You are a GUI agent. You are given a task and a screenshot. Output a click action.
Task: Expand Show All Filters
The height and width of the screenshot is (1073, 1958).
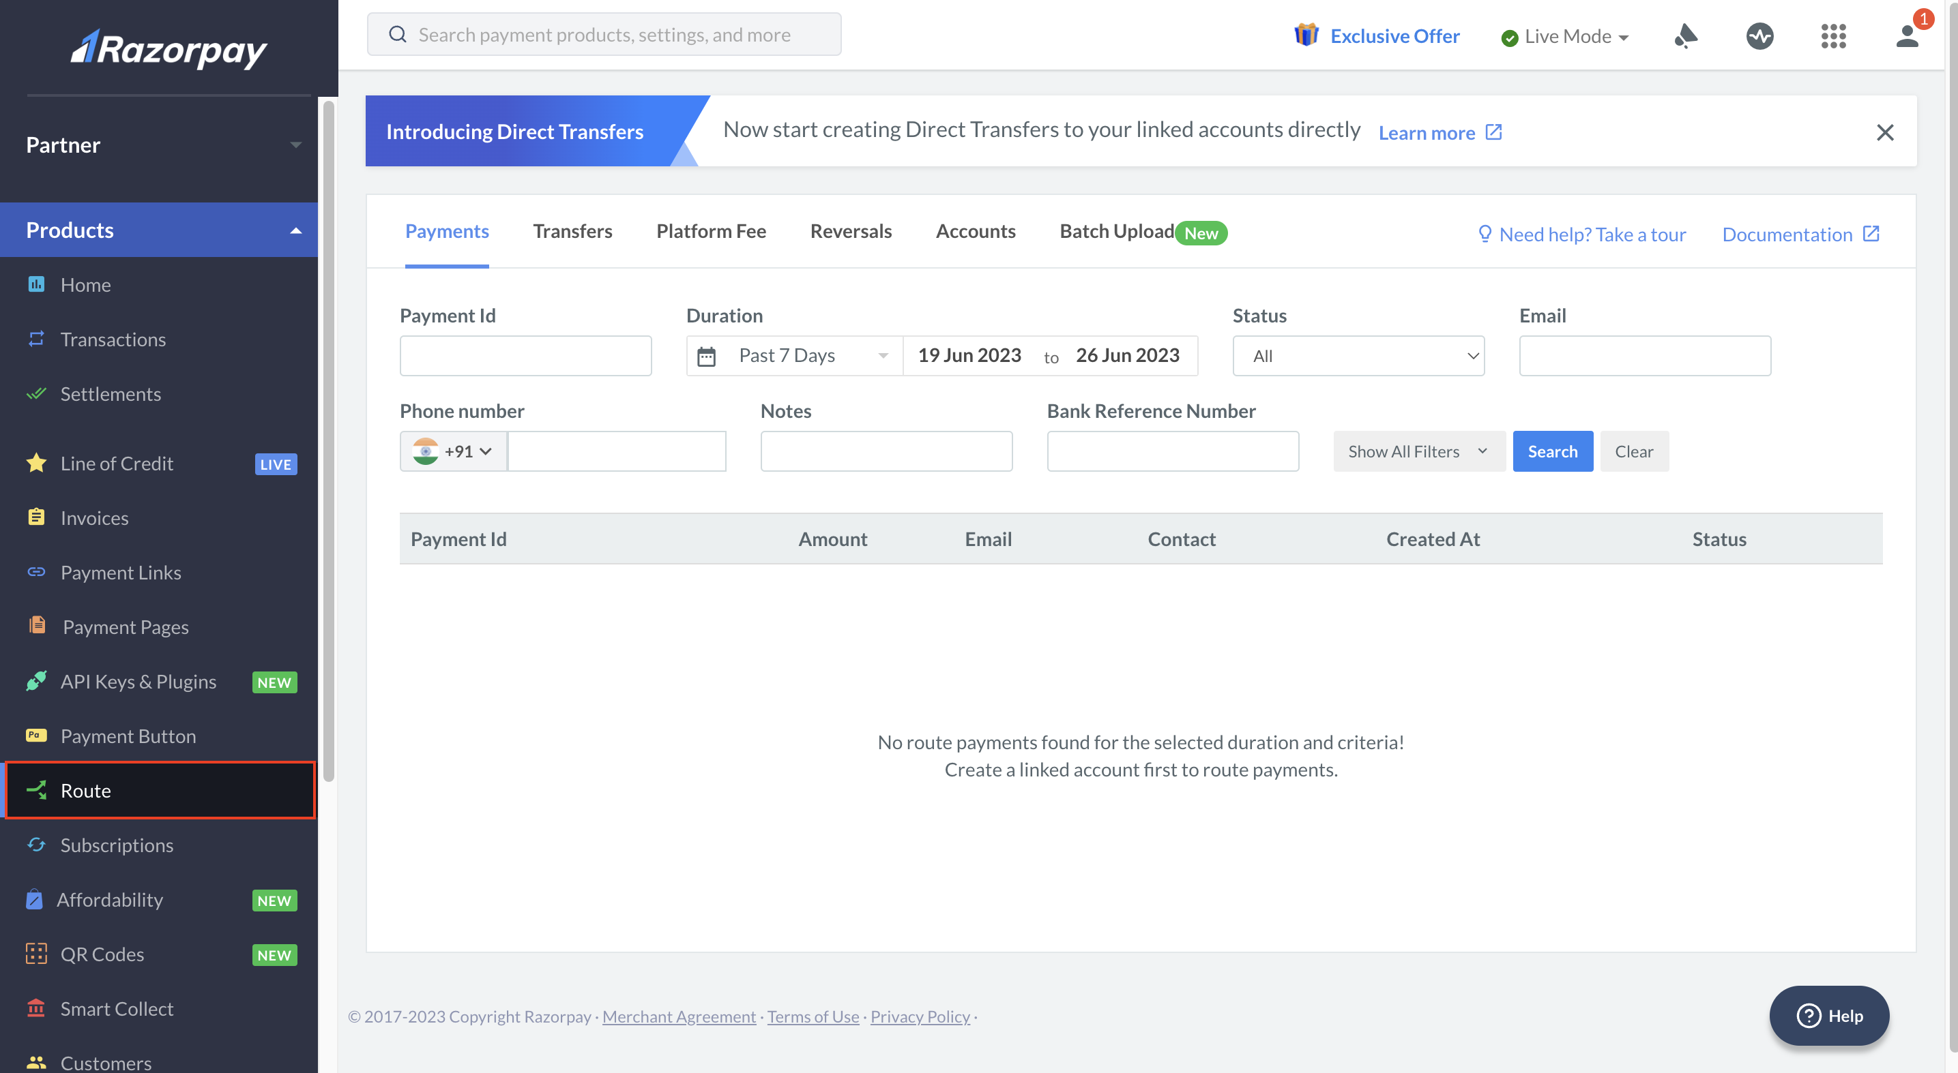point(1418,451)
